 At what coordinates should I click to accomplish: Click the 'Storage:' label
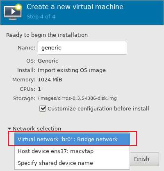pyautogui.click(x=24, y=98)
